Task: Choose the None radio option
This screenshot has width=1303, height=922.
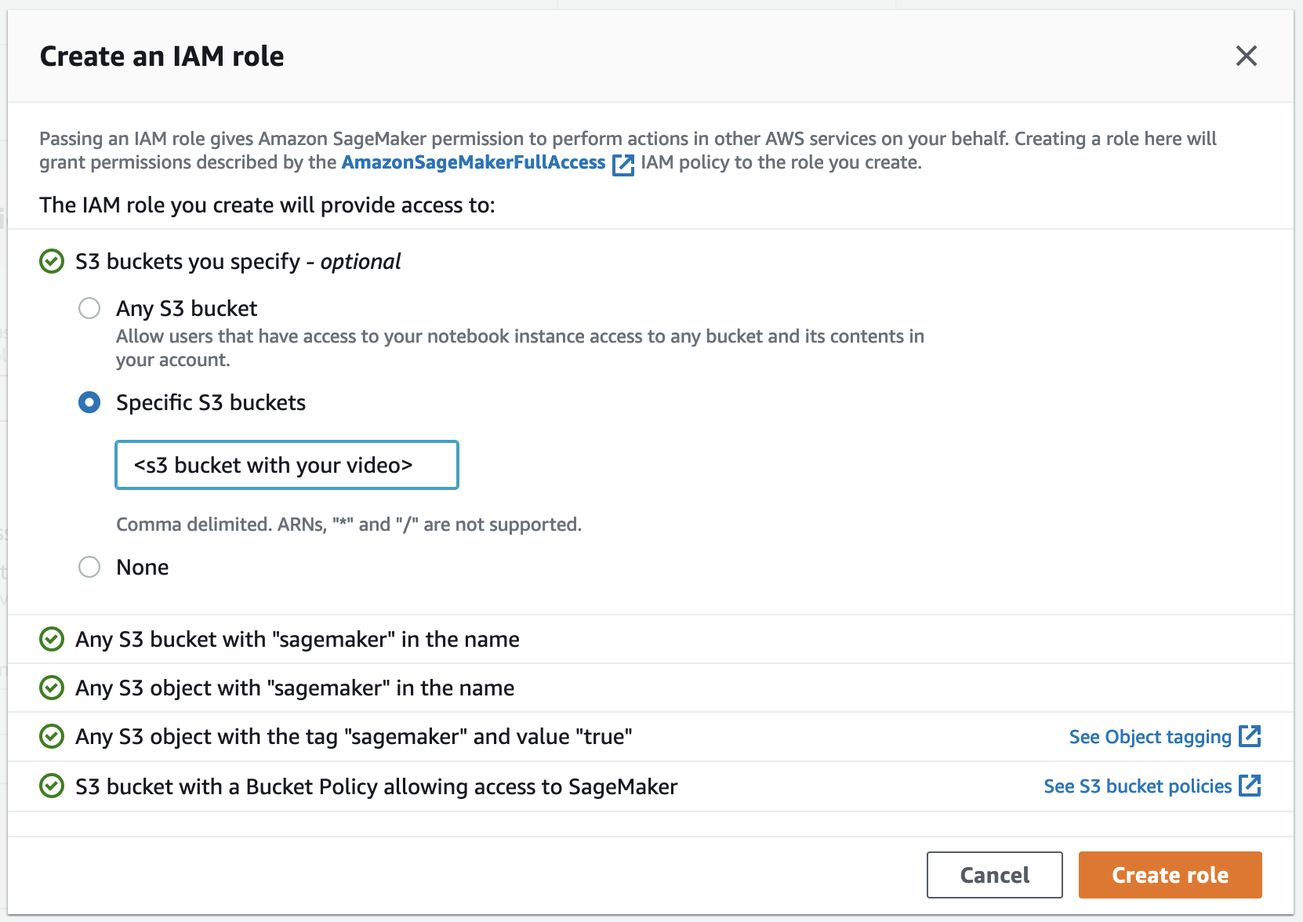Action: click(89, 567)
